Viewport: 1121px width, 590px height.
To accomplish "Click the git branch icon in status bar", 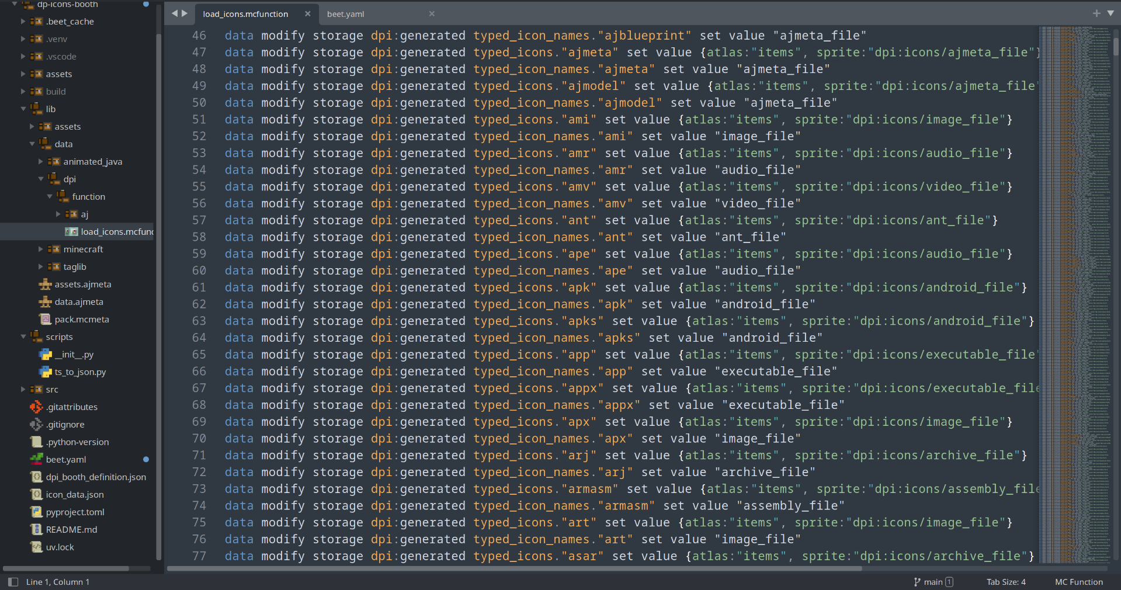I will 917,582.
